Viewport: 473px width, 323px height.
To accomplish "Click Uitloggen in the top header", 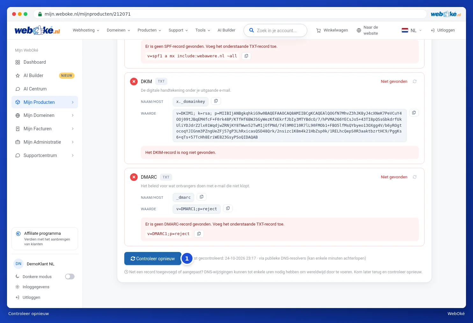I will point(443,30).
